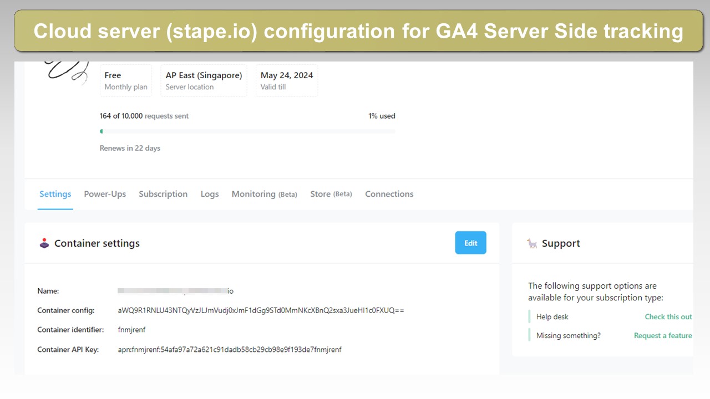The image size is (710, 399).
Task: Open the Settings tab
Action: (55, 194)
